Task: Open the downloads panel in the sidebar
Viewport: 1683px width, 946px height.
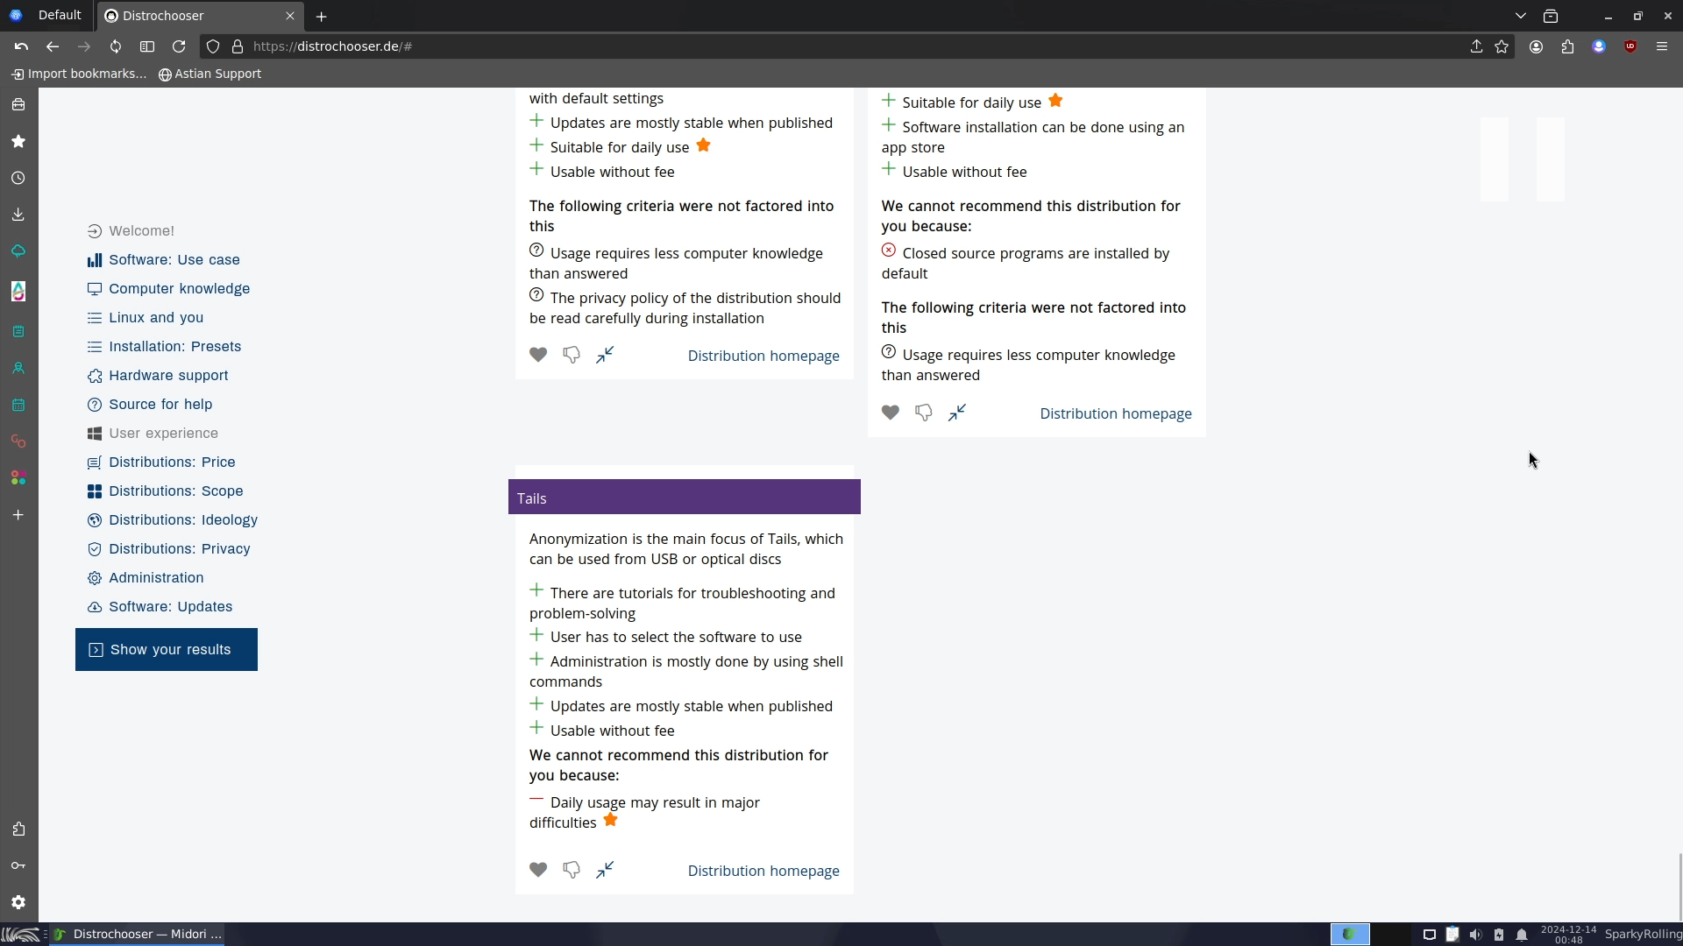Action: click(18, 215)
